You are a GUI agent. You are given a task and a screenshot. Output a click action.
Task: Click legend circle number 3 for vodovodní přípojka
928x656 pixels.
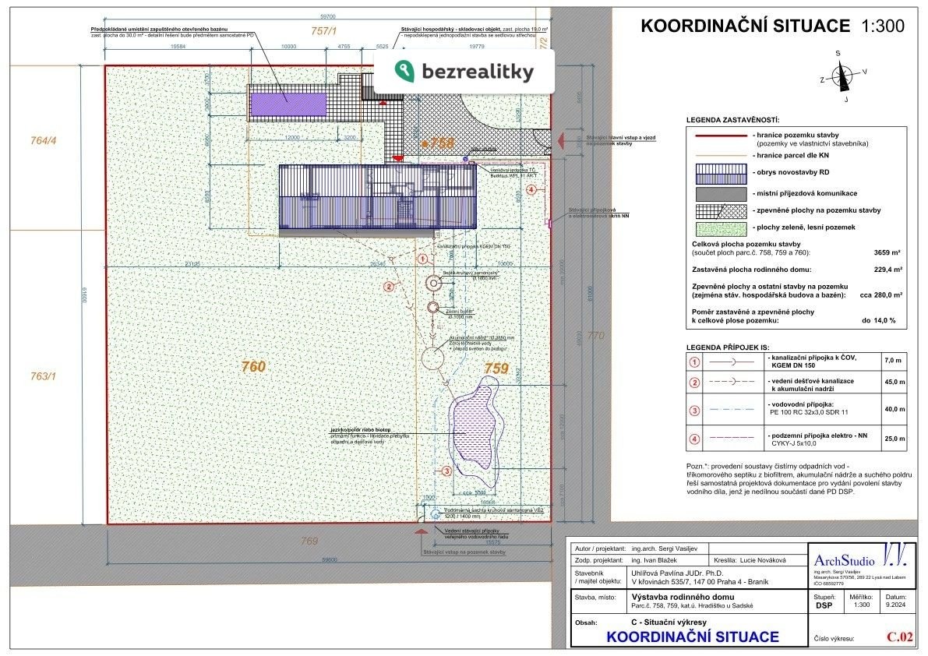[x=695, y=409]
